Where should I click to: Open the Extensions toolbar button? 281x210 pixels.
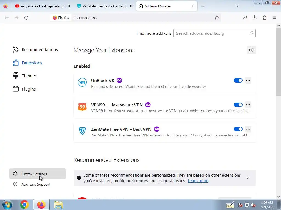pyautogui.click(x=265, y=17)
